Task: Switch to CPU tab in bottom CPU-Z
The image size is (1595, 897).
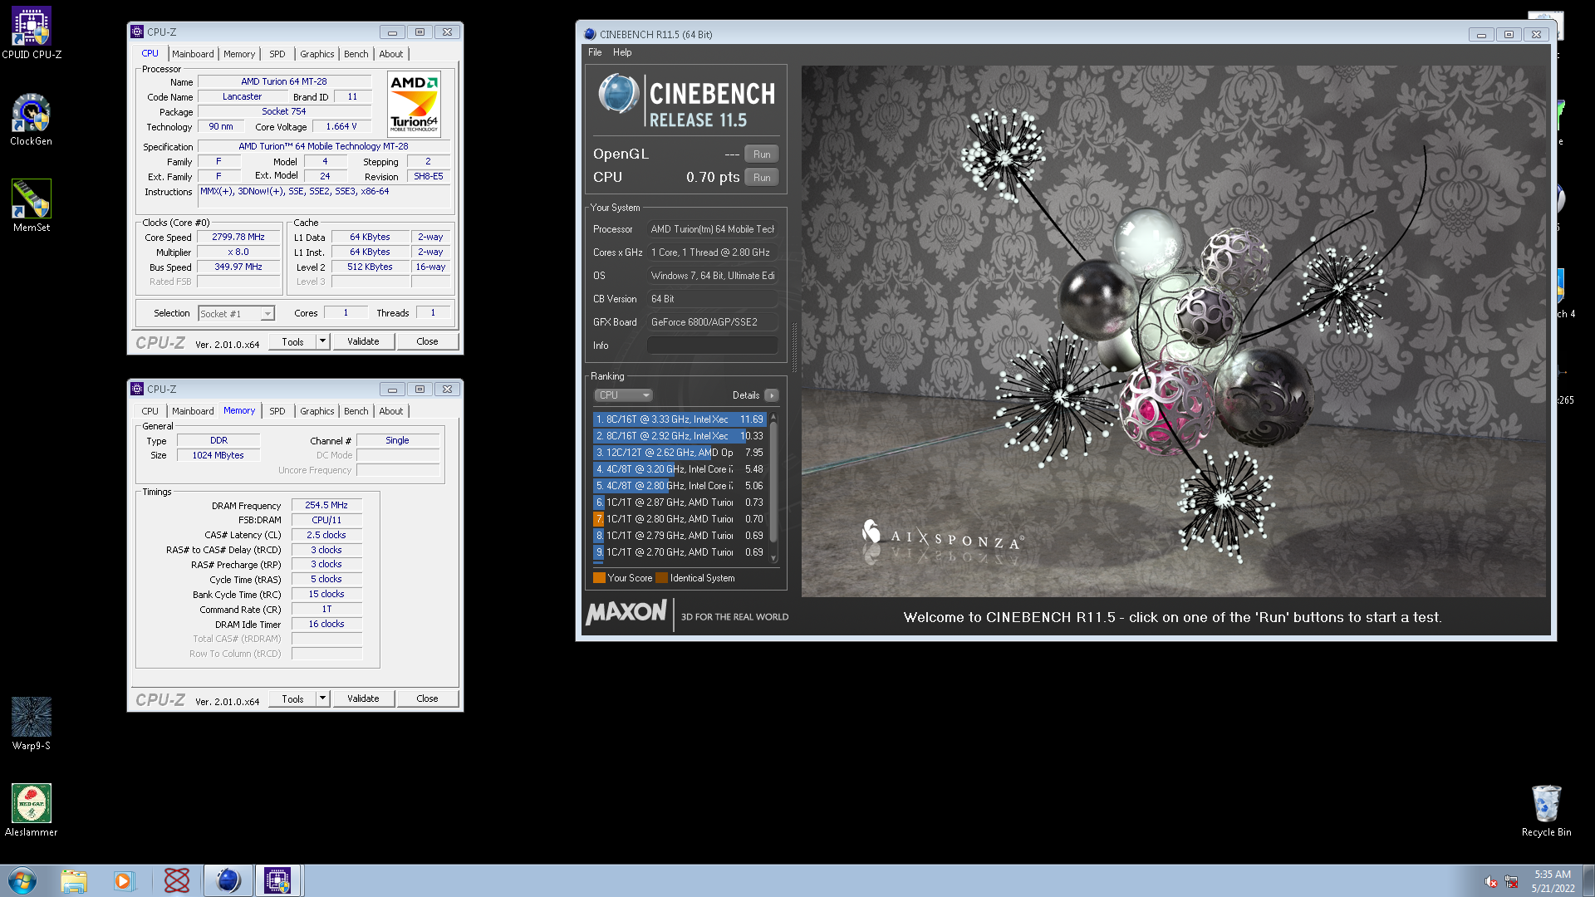Action: click(150, 411)
